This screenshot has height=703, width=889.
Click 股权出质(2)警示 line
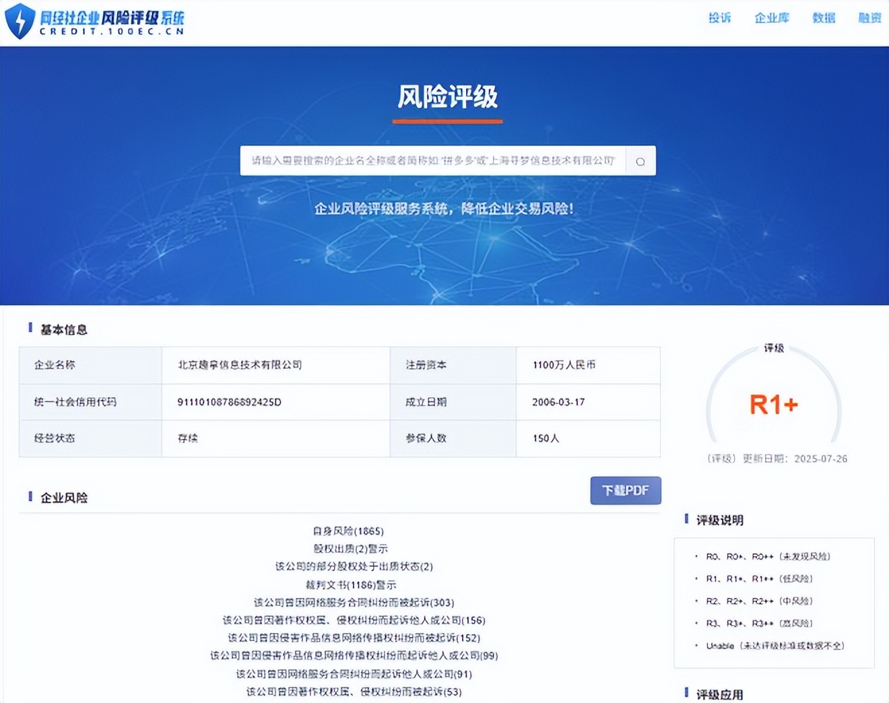click(350, 549)
